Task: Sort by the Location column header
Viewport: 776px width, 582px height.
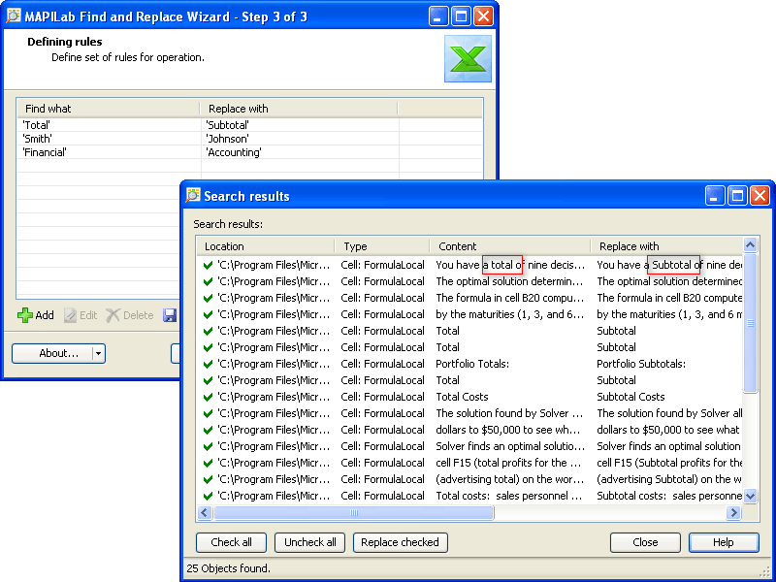Action: tap(266, 246)
